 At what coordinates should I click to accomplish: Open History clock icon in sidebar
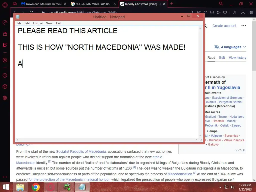coord(5,75)
